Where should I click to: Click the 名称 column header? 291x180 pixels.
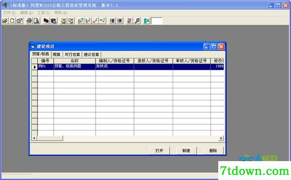[x=75, y=61]
